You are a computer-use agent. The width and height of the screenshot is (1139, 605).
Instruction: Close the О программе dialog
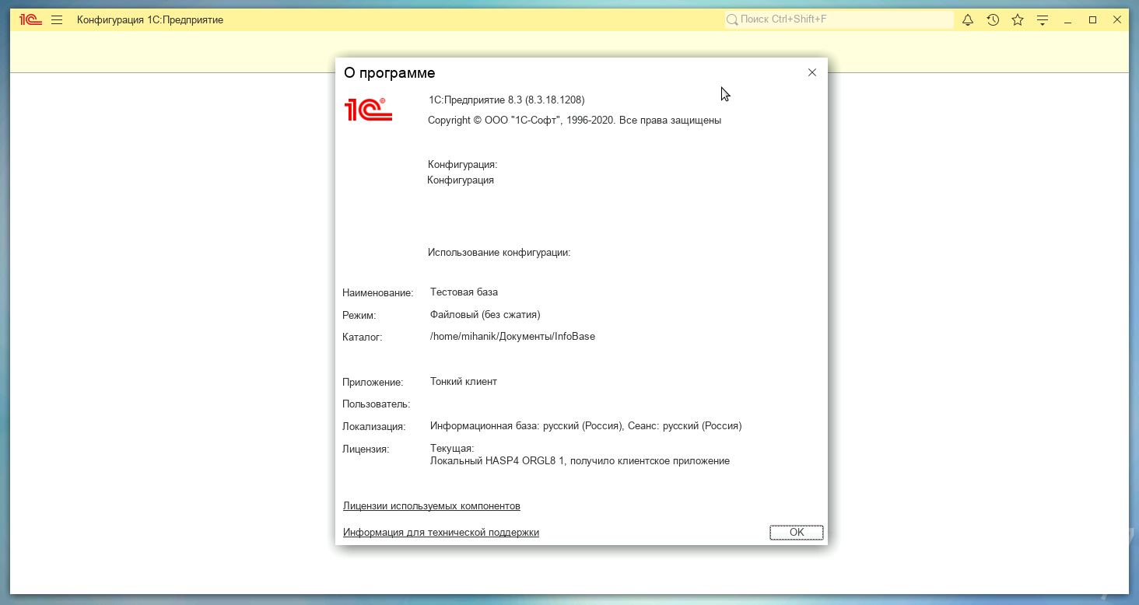point(812,72)
